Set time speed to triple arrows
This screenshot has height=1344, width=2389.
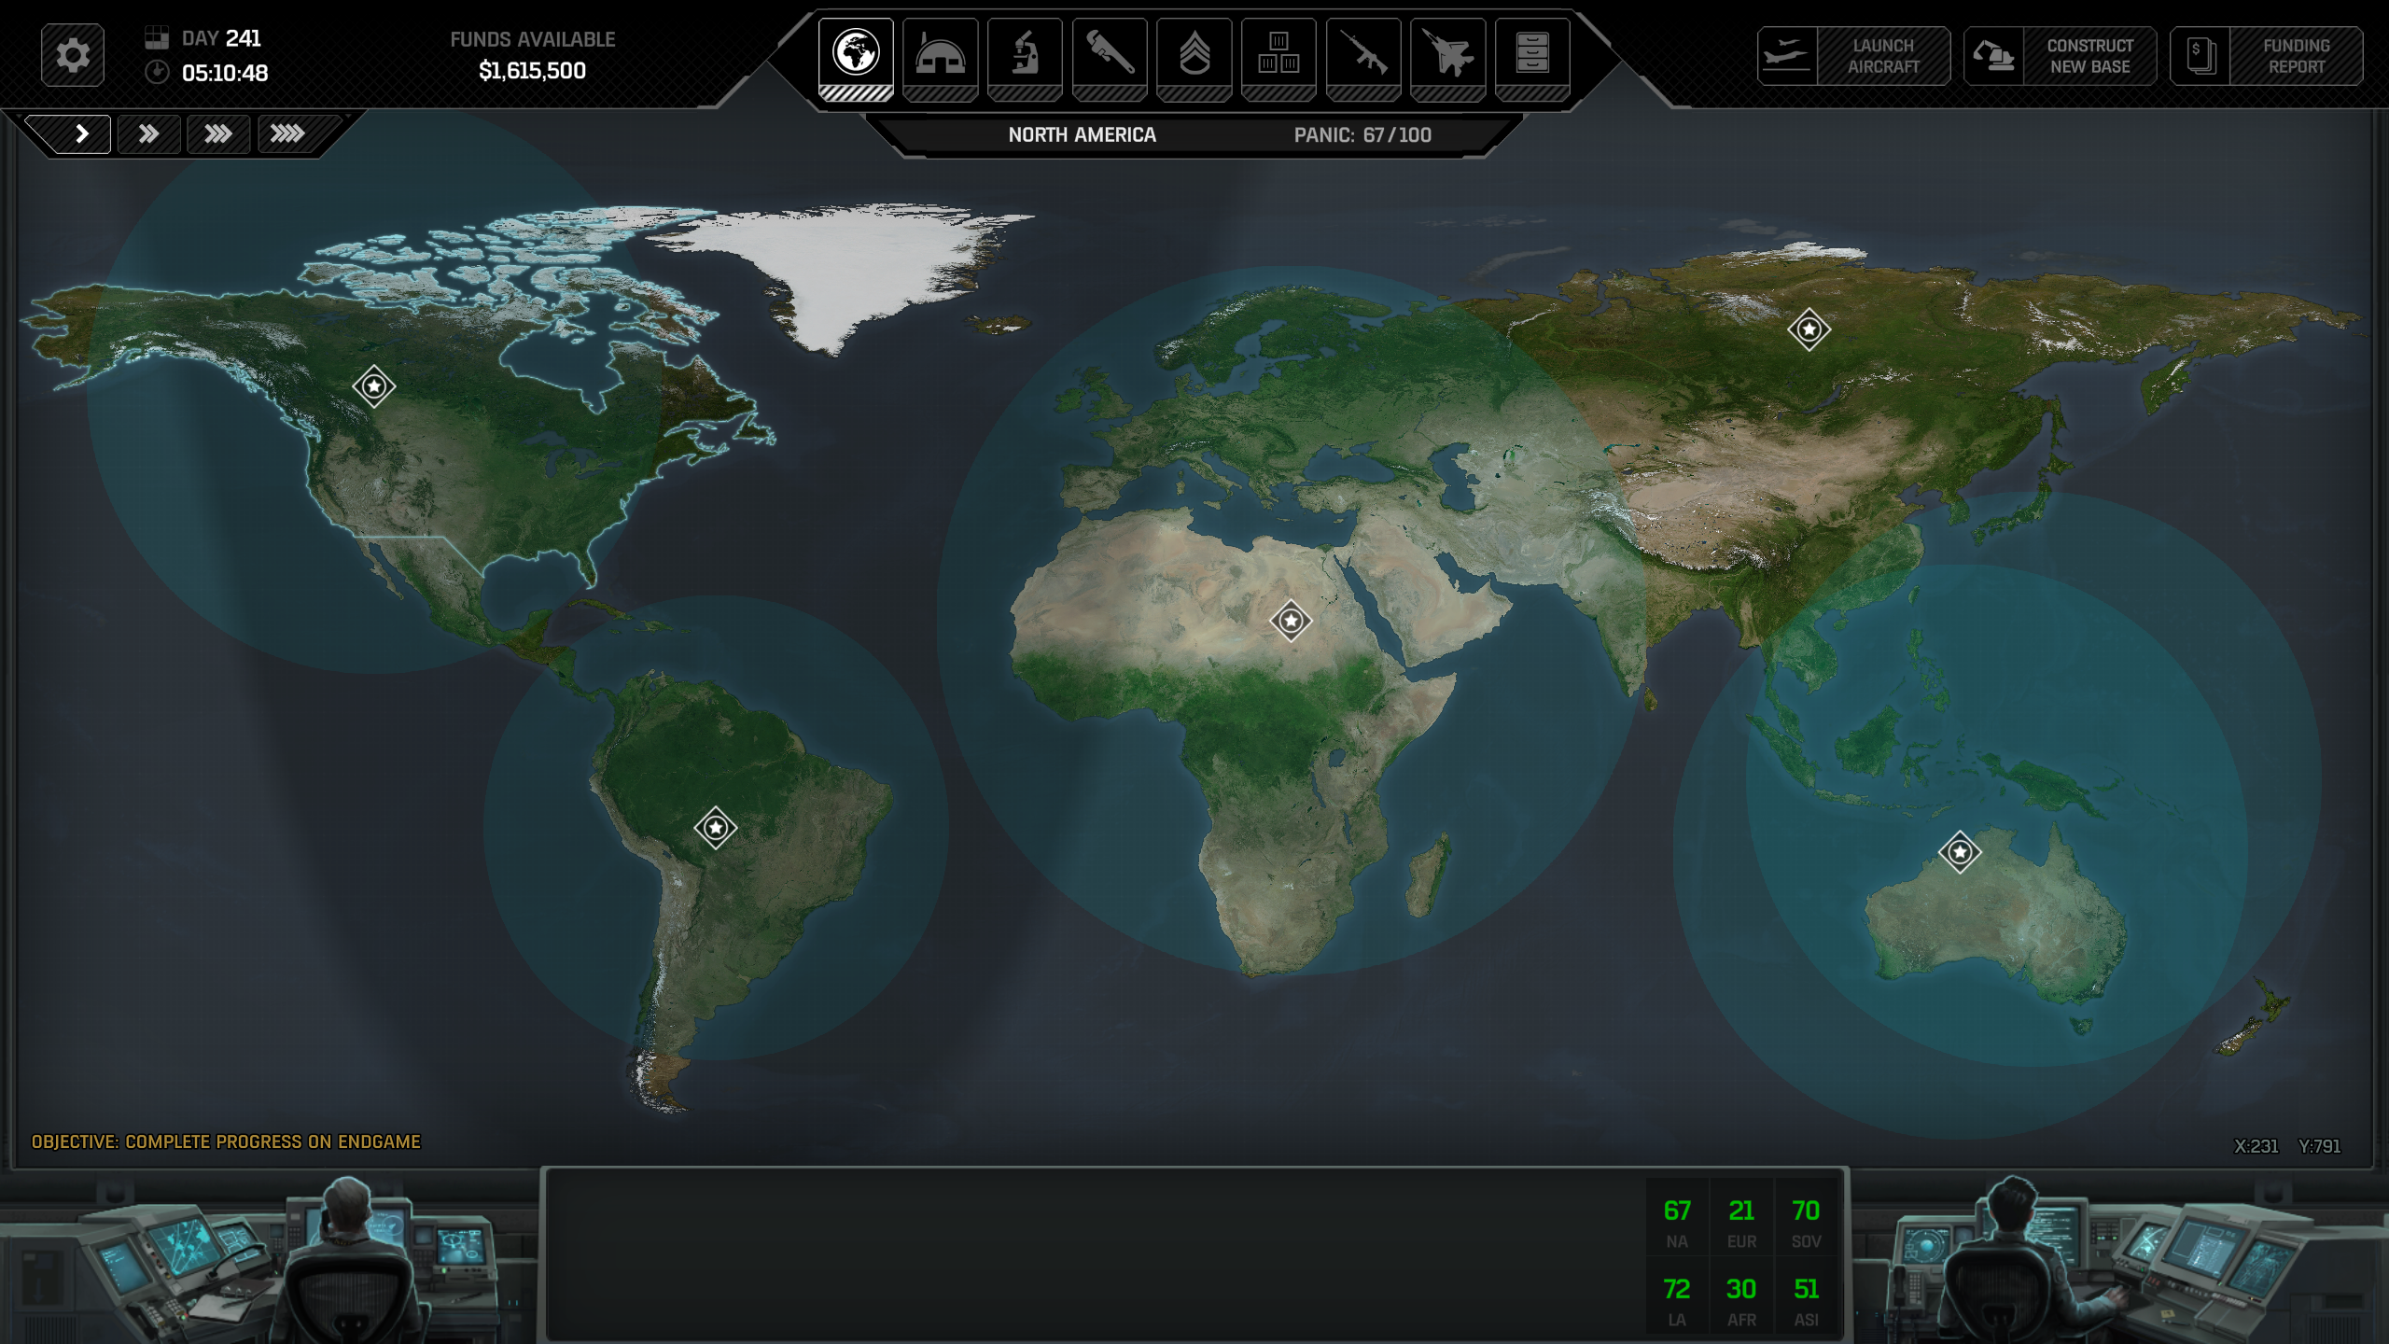point(218,134)
